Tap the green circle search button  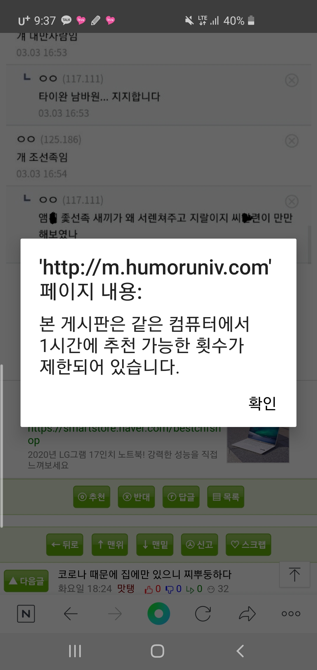tap(159, 614)
